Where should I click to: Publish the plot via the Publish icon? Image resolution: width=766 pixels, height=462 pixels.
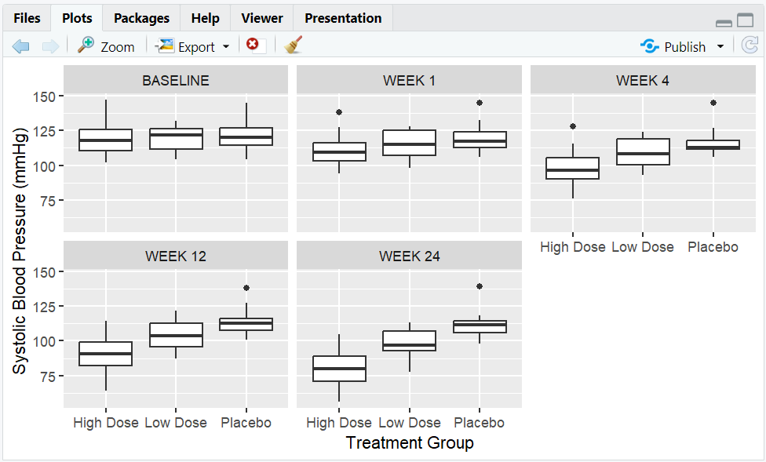pos(651,46)
